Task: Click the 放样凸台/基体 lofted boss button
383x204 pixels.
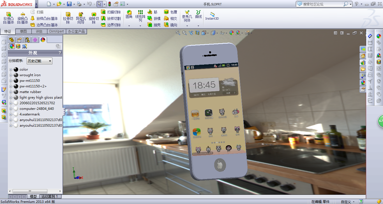Action: pos(44,18)
